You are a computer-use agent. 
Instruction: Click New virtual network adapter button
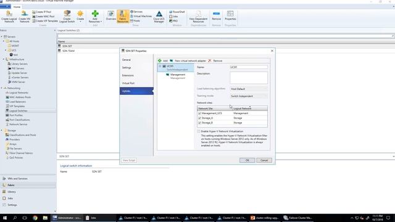click(x=188, y=61)
